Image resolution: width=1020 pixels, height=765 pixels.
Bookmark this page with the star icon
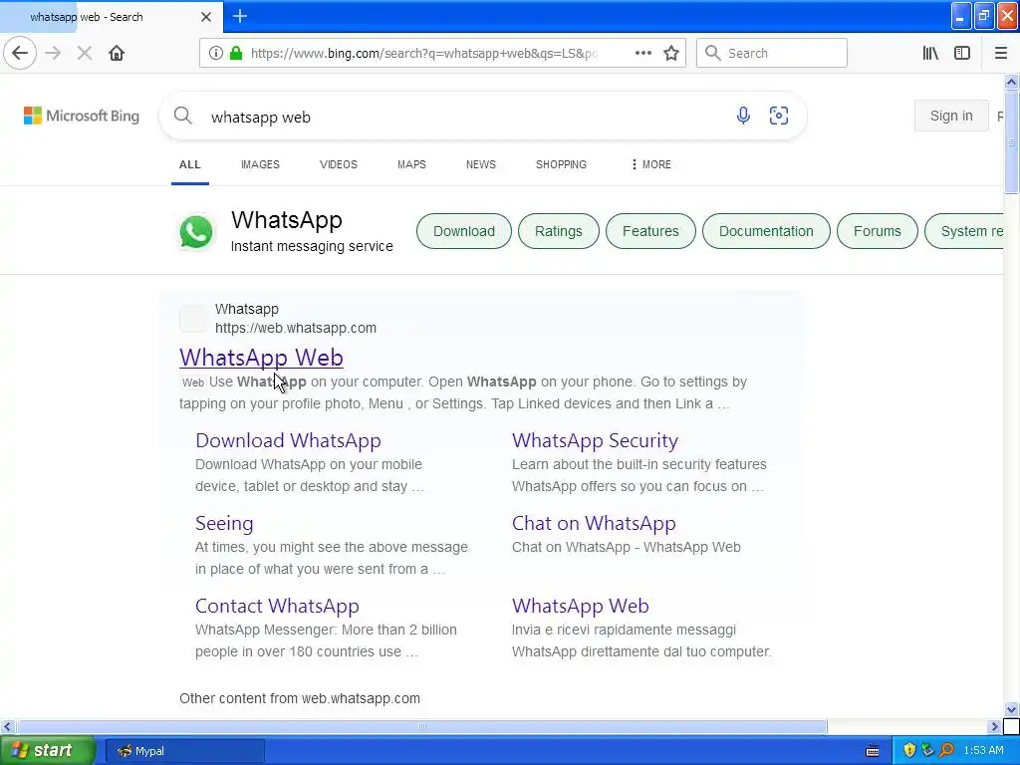point(671,53)
